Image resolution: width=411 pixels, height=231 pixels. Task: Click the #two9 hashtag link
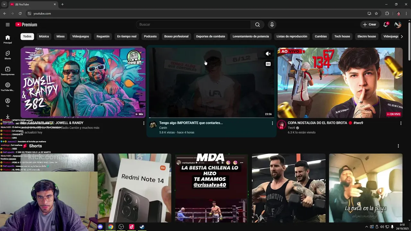[x=358, y=123]
